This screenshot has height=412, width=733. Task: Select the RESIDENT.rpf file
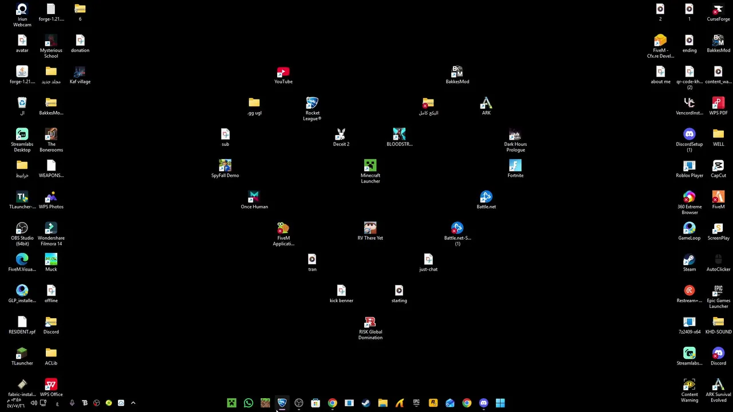point(22,325)
